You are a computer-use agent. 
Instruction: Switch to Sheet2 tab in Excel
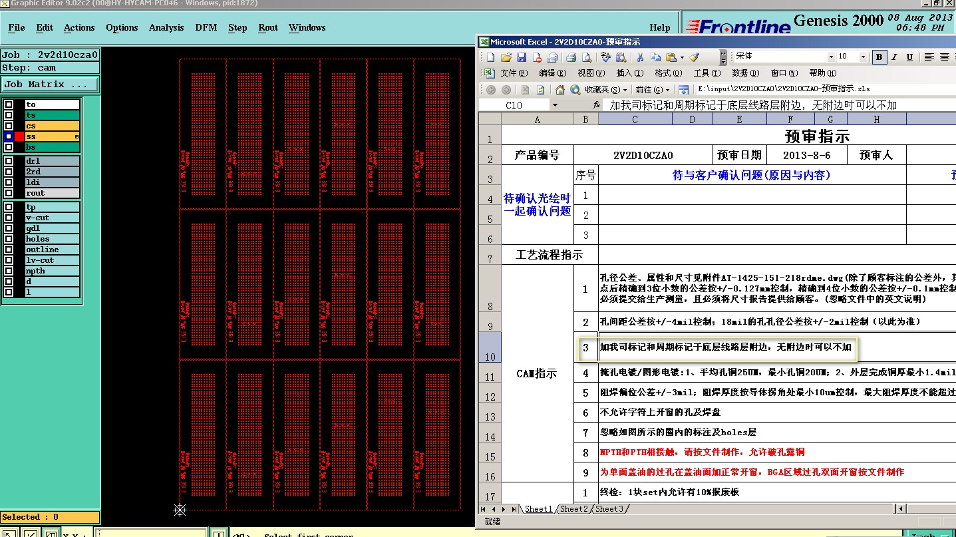573,509
